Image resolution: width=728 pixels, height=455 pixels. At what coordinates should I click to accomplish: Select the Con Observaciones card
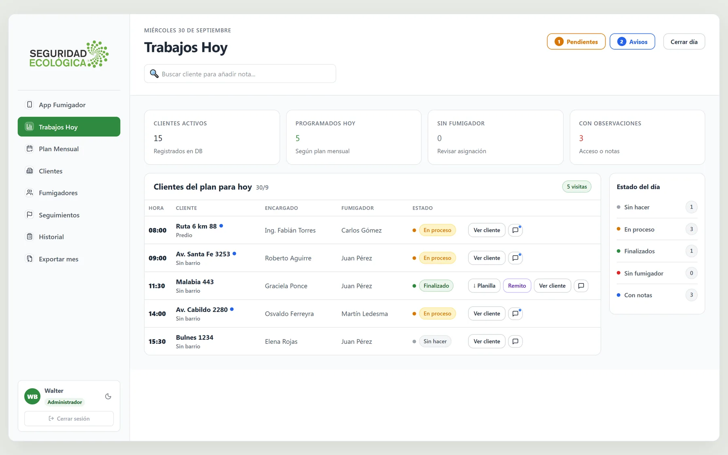(637, 137)
